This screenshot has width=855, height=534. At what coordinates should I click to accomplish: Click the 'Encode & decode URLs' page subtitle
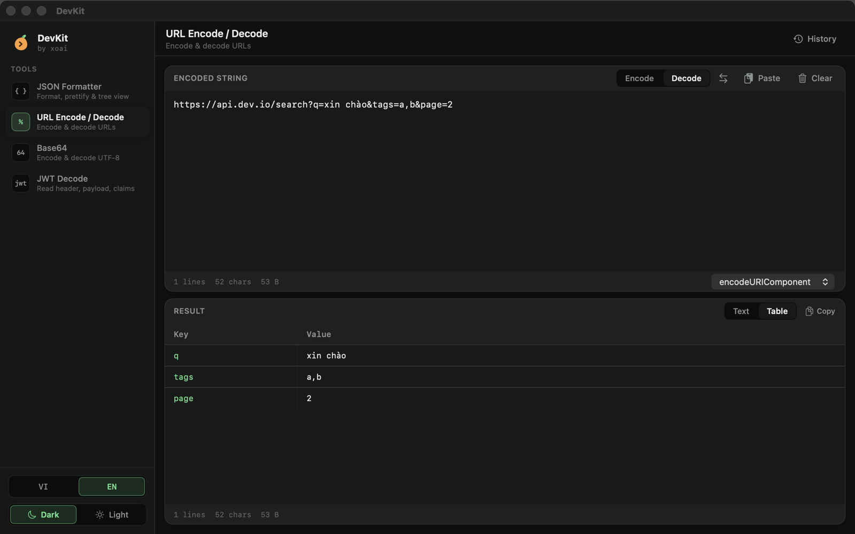[x=208, y=46]
